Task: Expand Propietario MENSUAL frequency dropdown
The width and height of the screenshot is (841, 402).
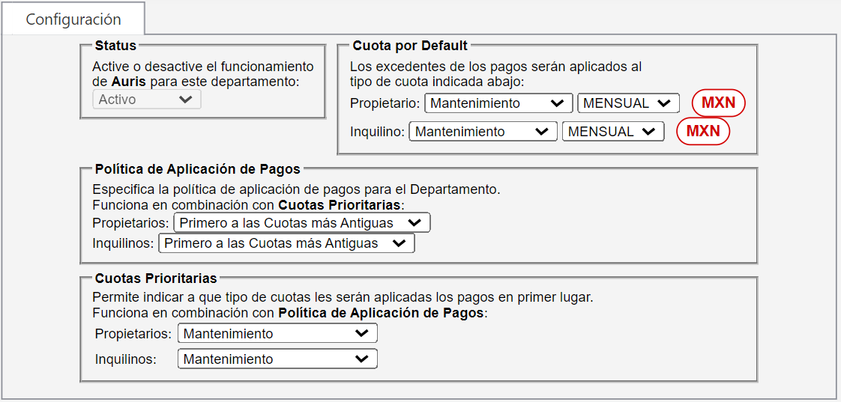Action: tap(627, 103)
